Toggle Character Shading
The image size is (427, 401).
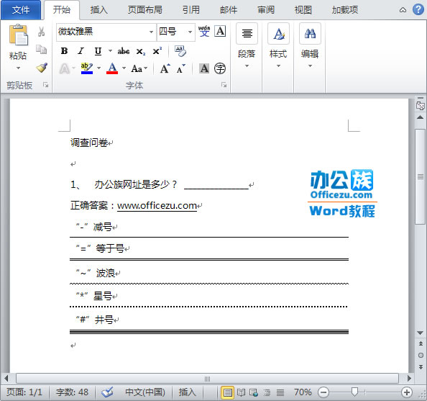click(204, 68)
